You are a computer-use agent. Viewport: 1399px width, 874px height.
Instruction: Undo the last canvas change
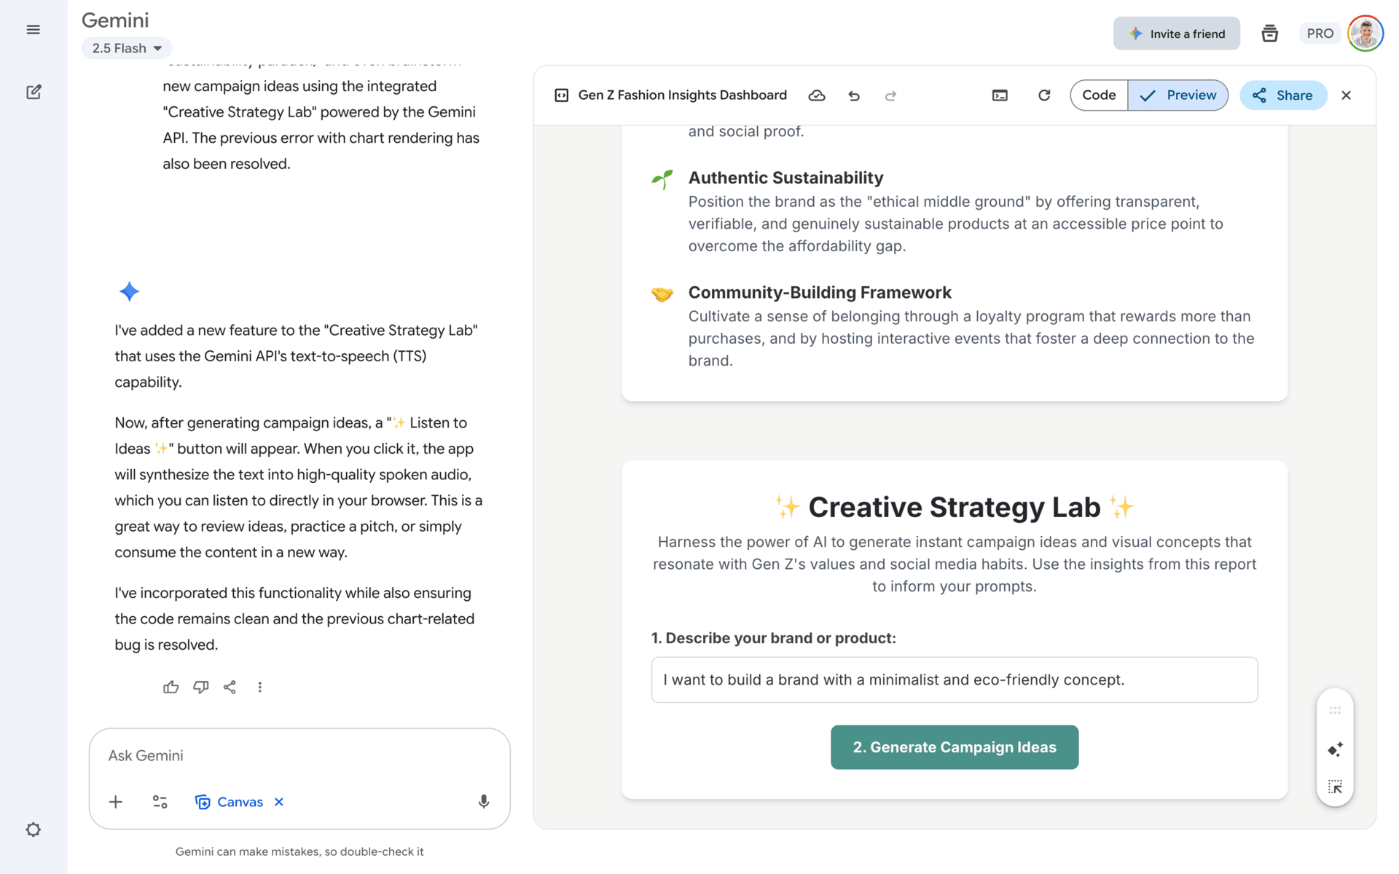coord(854,95)
